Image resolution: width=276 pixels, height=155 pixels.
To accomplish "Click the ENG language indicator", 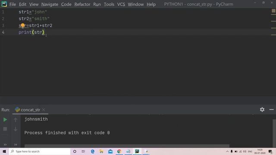I will click(x=250, y=151).
